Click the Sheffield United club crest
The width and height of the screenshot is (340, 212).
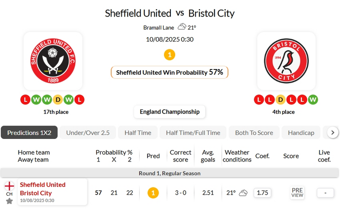53,61
